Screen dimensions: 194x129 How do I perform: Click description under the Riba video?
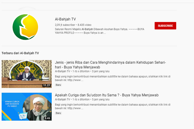[x=113, y=78]
